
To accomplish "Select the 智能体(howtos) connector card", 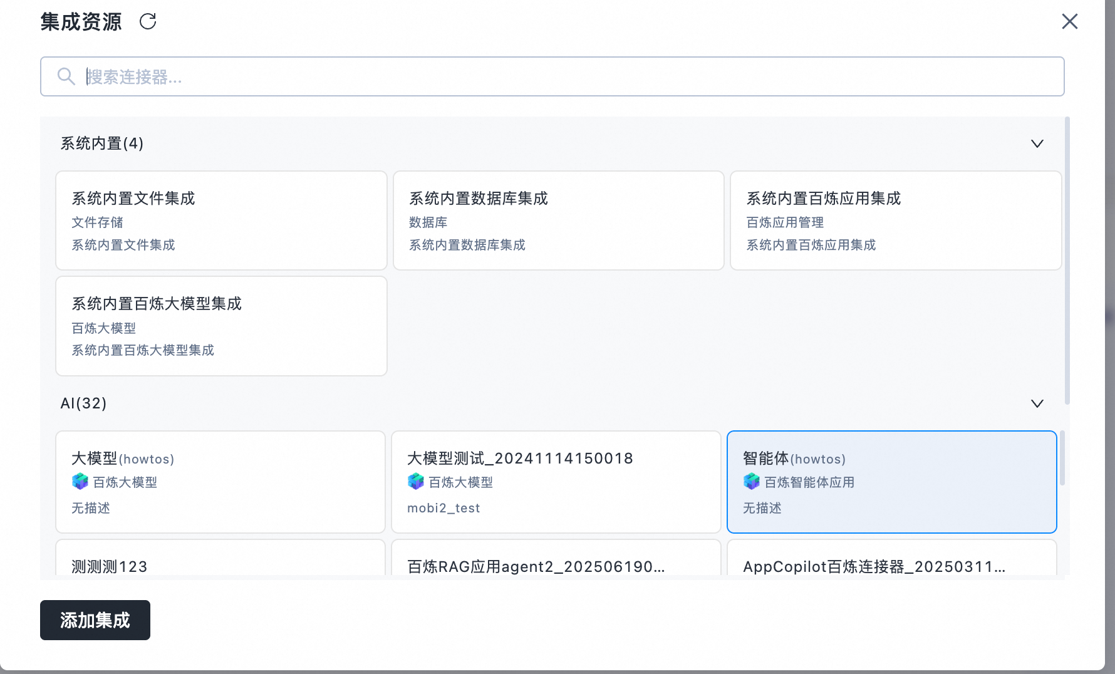I will click(892, 482).
